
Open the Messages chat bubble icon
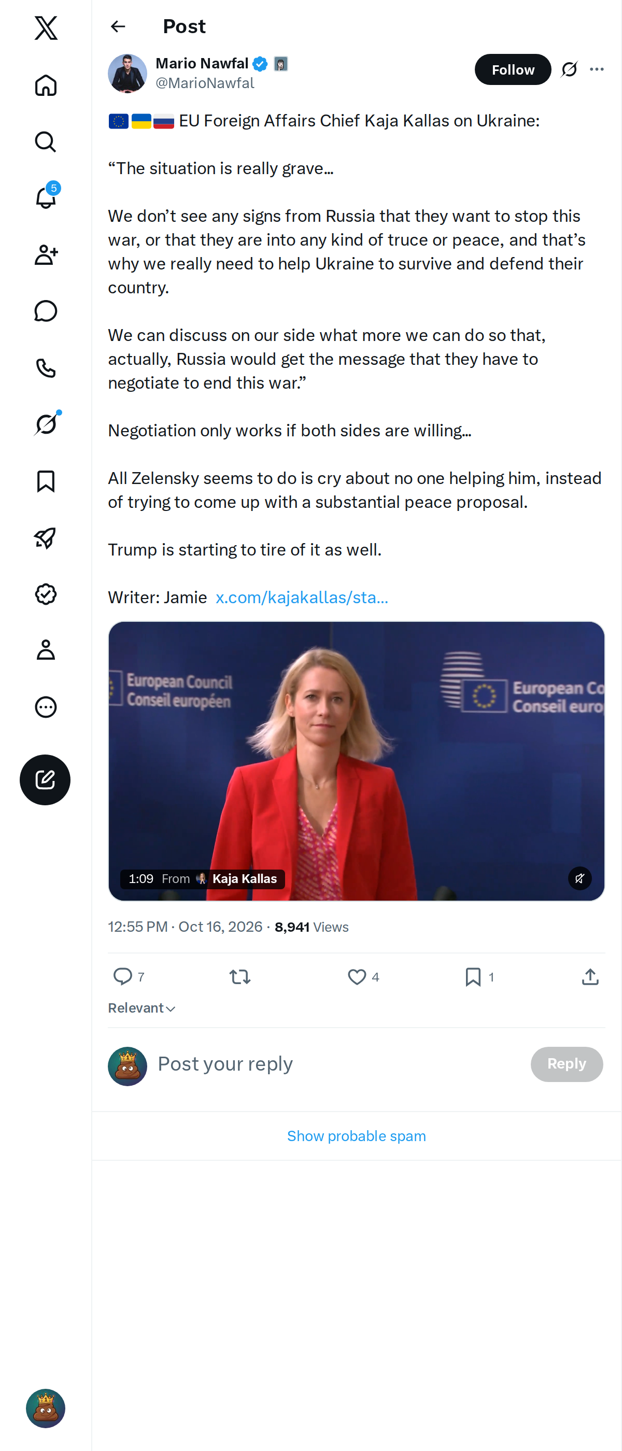click(x=46, y=311)
